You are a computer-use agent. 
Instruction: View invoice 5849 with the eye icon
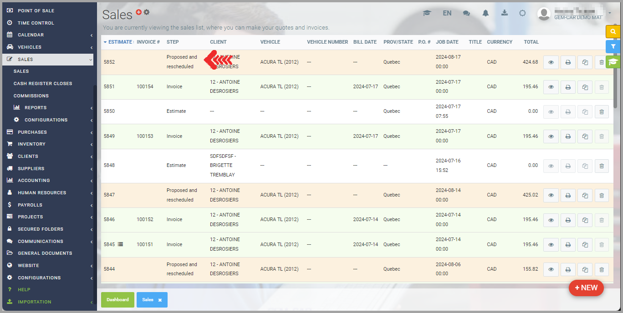[x=551, y=136]
